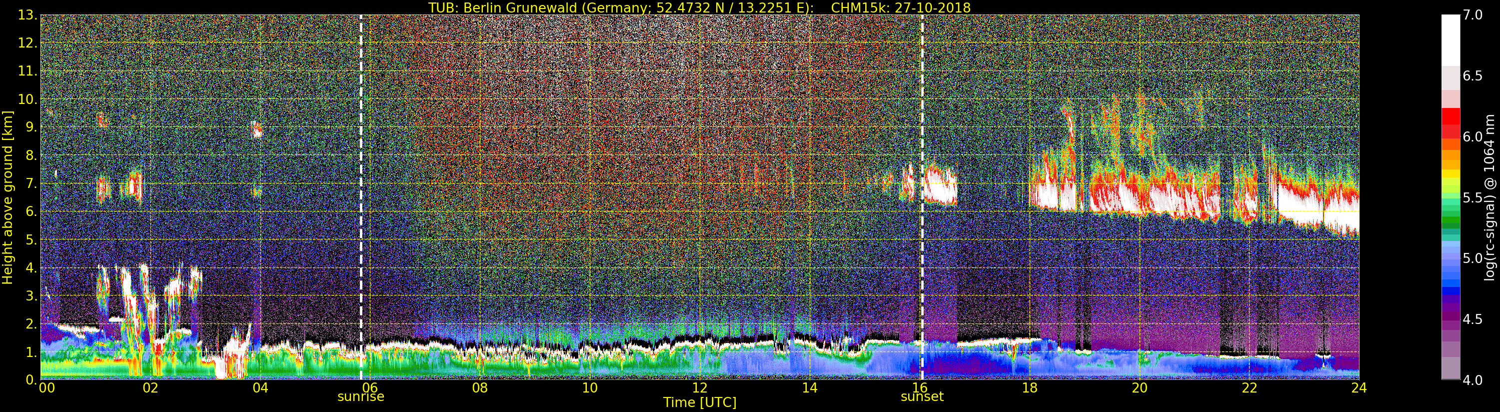Screen dimensions: 1500x412
Task: Click the '24' time axis tick label
Action: tap(1359, 388)
